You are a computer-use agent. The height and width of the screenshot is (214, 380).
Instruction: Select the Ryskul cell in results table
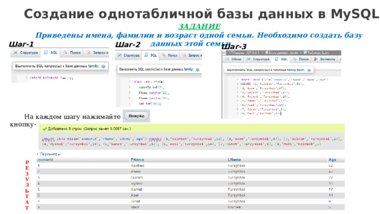[x=137, y=184]
